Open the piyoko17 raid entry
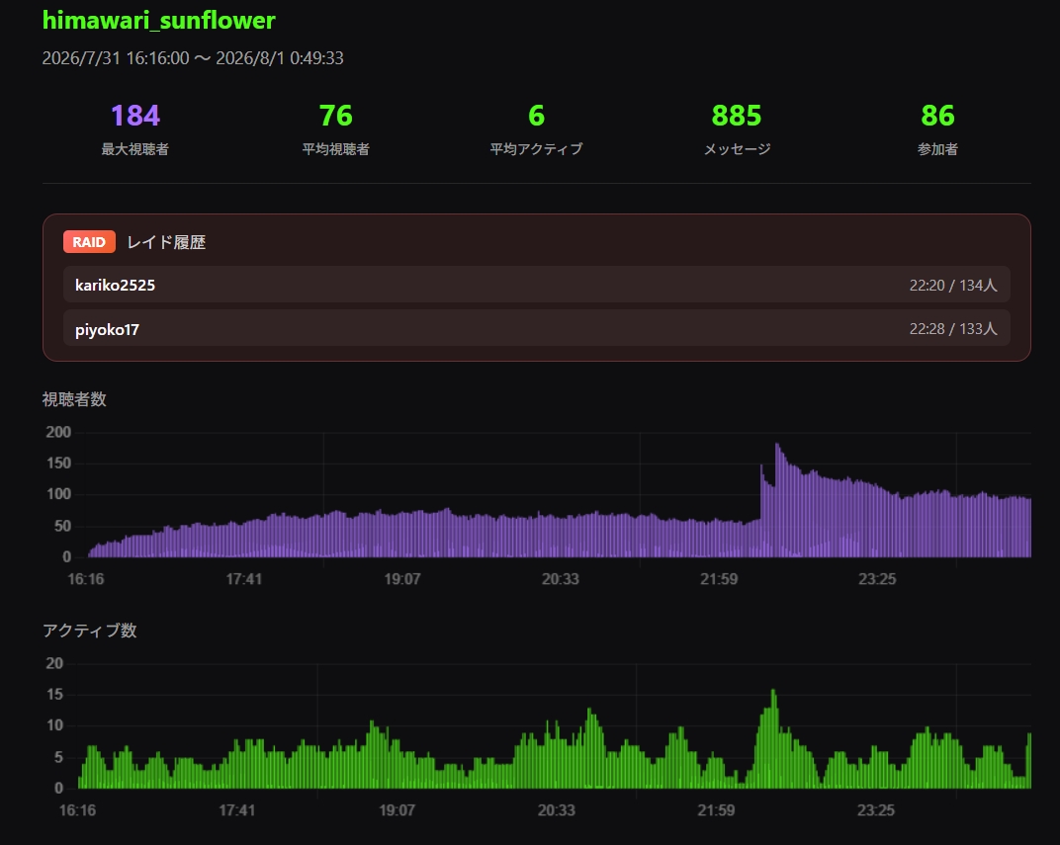Viewport: 1060px width, 845px height. [x=537, y=328]
